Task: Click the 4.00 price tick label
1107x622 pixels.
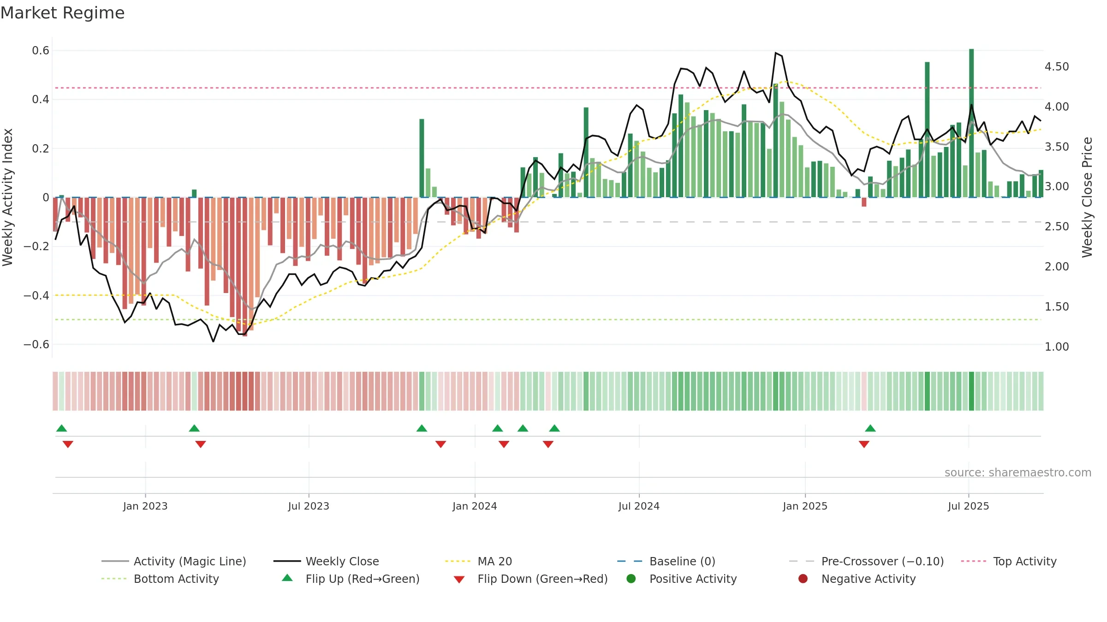Action: (x=1057, y=107)
